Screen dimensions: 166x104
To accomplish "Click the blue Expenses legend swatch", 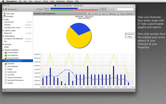I will [x=126, y=34].
